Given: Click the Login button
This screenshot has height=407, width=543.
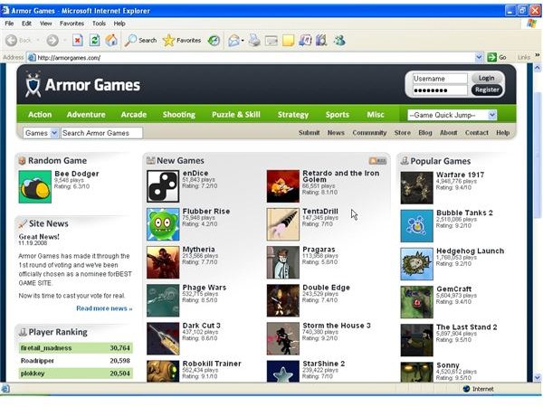Looking at the screenshot, I should 486,78.
